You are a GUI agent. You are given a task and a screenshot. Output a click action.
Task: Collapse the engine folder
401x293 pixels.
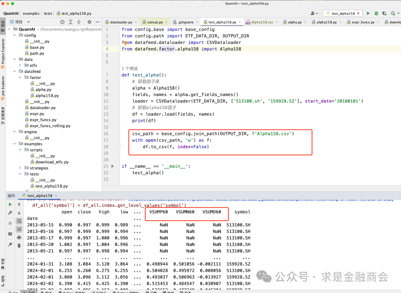coord(14,132)
